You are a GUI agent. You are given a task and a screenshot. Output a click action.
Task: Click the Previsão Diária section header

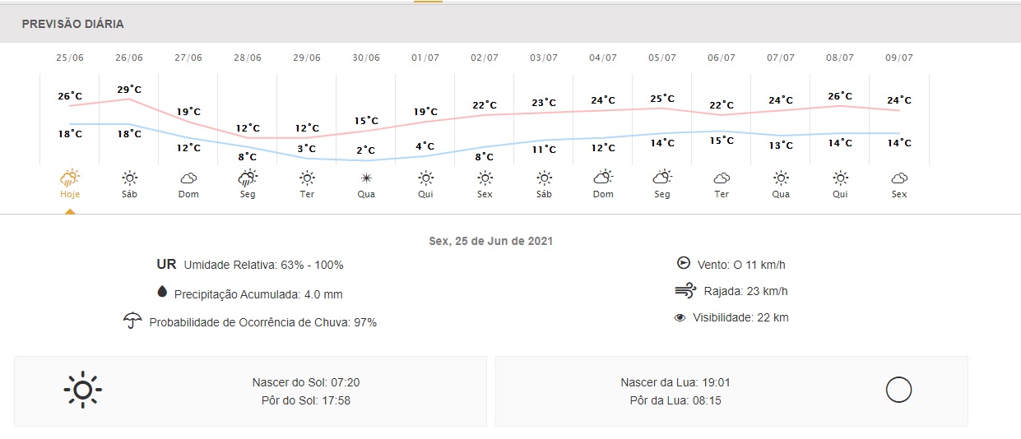73,25
